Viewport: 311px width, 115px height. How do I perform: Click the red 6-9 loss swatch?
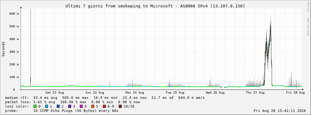[104, 107]
